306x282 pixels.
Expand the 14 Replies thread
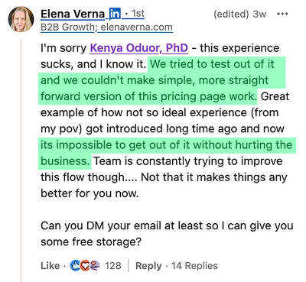(x=194, y=266)
